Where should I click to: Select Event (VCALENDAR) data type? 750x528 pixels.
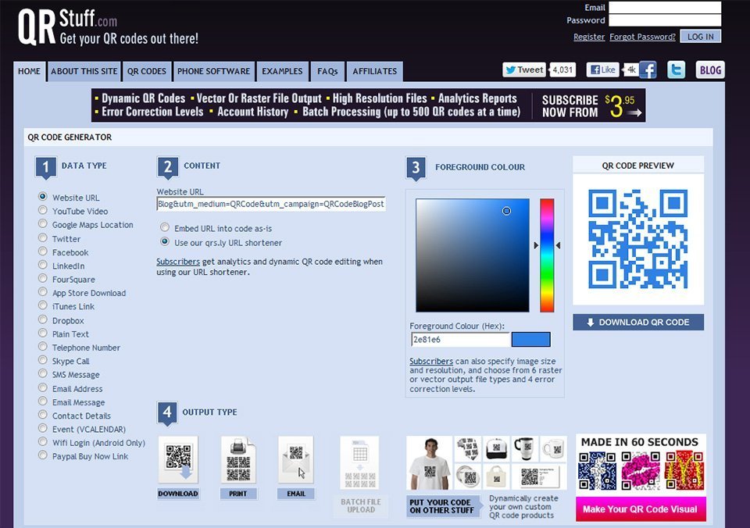(42, 427)
